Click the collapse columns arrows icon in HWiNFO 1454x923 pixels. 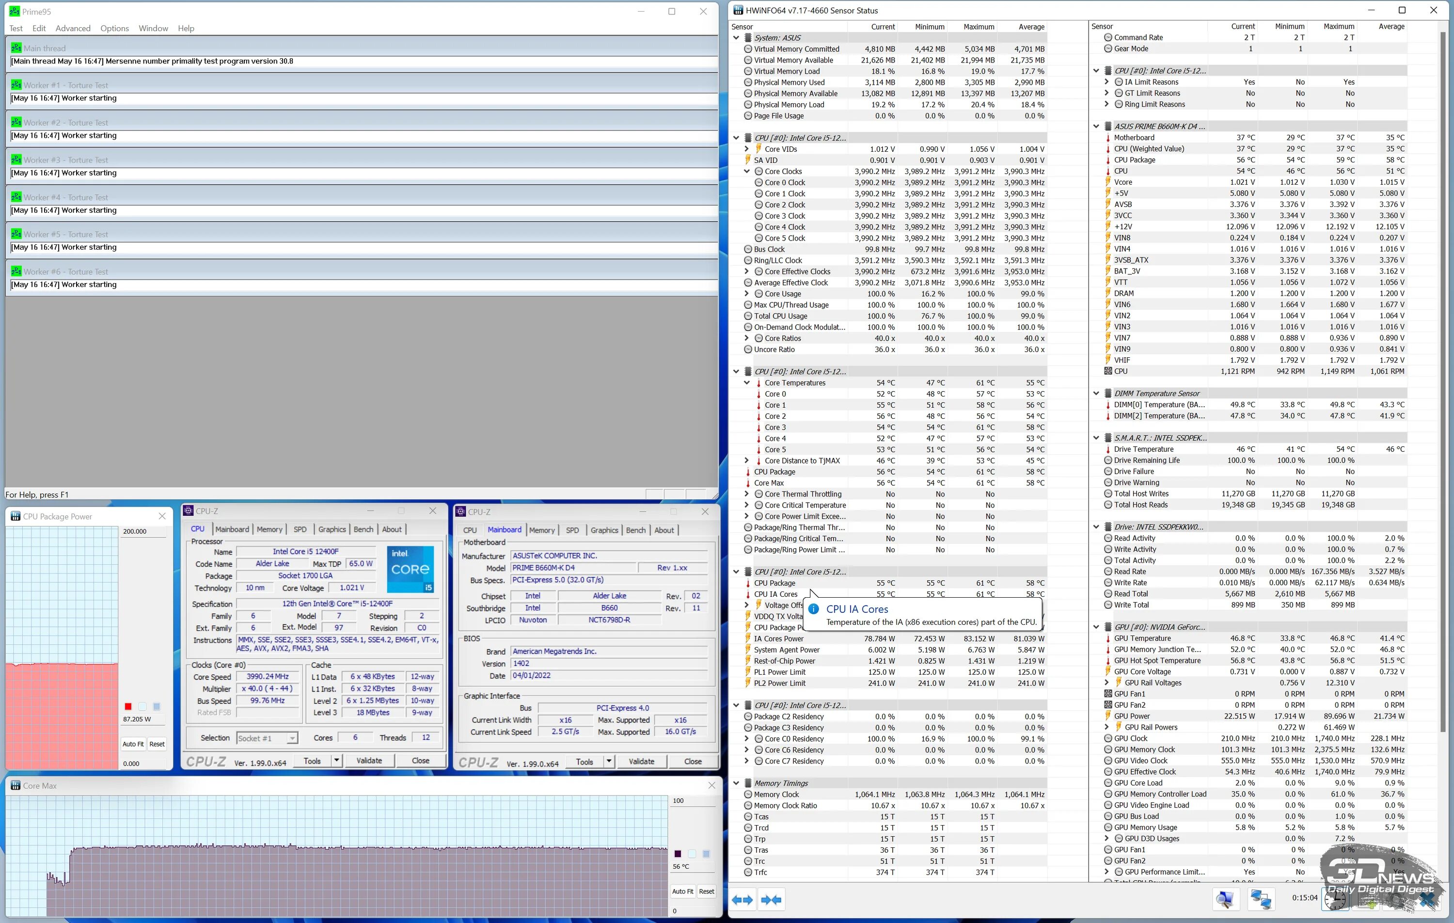771,900
